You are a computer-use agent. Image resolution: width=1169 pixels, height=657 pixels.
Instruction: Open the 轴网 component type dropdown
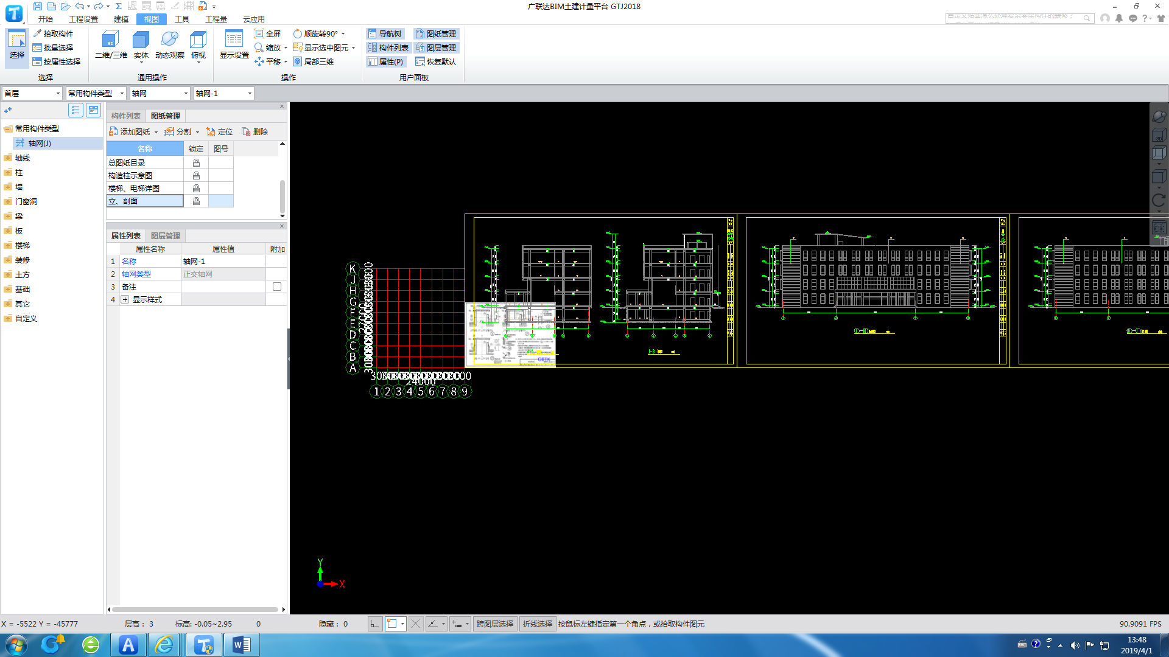coord(160,93)
